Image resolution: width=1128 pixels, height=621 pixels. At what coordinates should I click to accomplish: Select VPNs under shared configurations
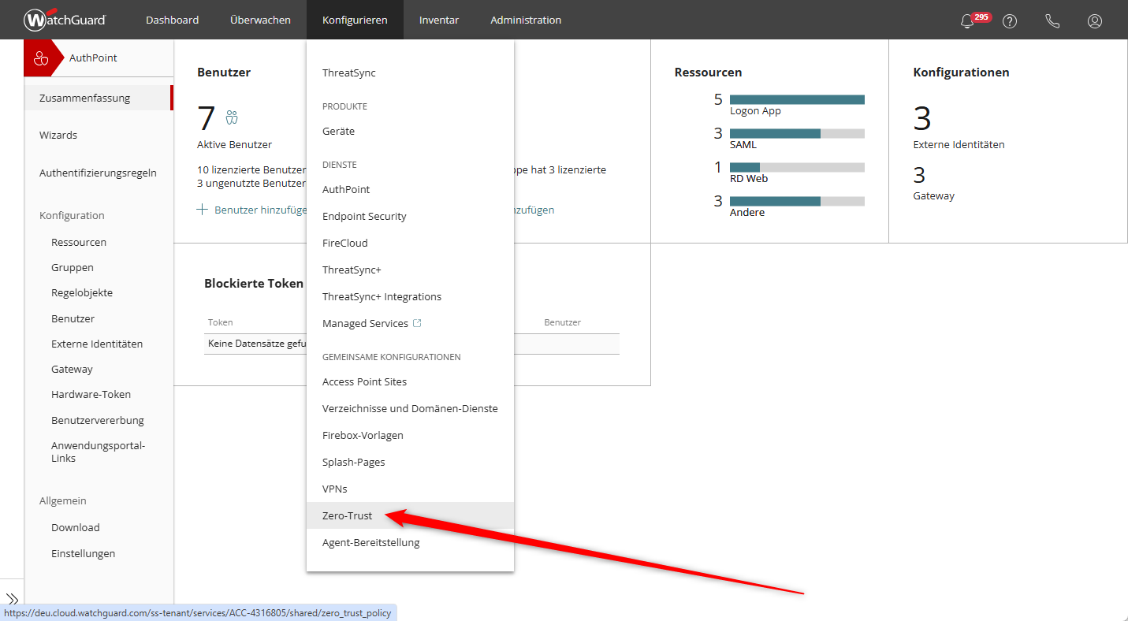pyautogui.click(x=335, y=489)
